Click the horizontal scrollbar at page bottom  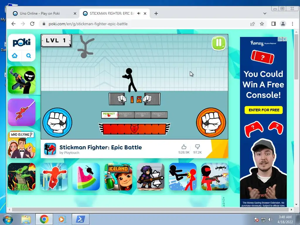(150, 209)
